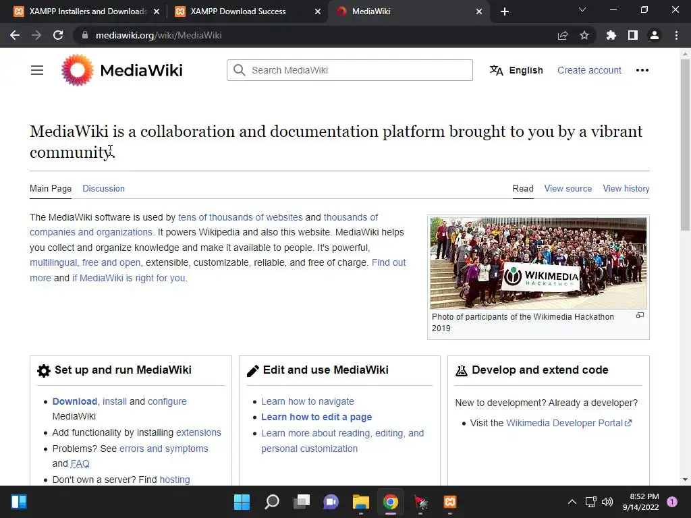Click the pencil icon beside Edit and use MediaWiki
This screenshot has height=518, width=691.
point(253,371)
